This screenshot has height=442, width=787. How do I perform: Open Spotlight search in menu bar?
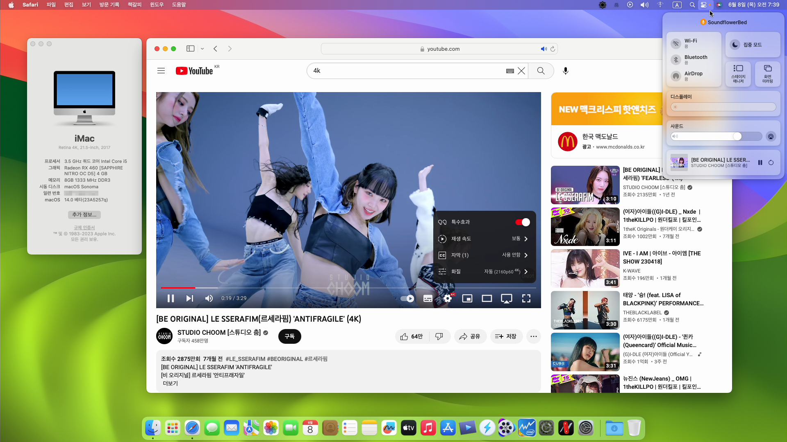(692, 5)
